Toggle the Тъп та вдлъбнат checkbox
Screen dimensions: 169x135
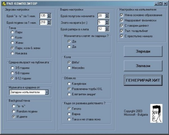point(121,31)
